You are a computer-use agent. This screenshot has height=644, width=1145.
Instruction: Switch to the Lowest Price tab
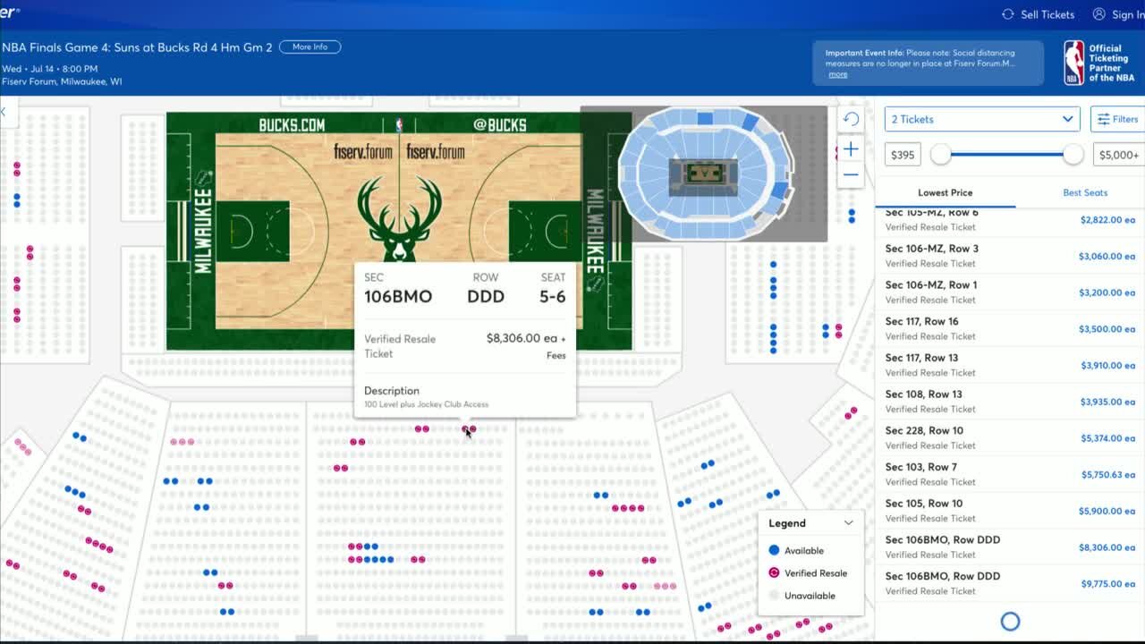[x=945, y=192]
